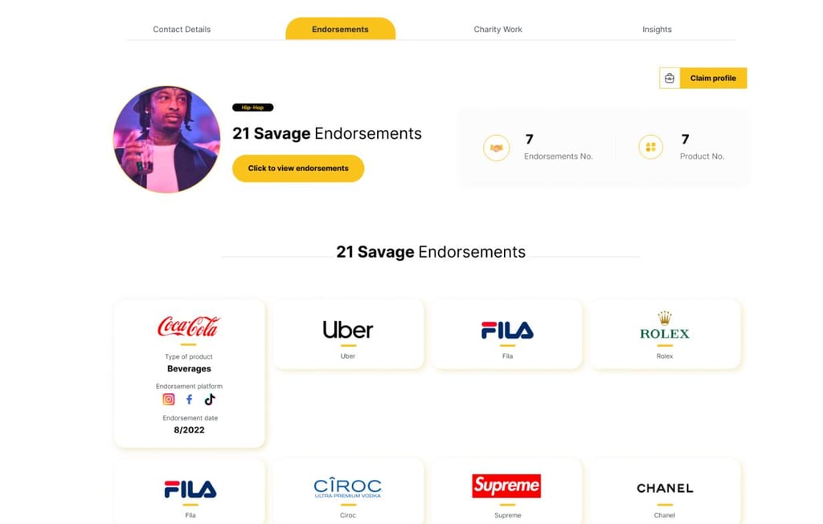Open the Charity Work tab
The height and width of the screenshot is (524, 823).
click(x=497, y=30)
